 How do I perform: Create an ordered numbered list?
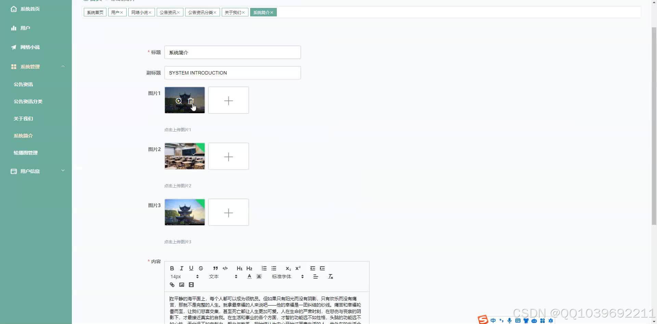click(x=264, y=268)
